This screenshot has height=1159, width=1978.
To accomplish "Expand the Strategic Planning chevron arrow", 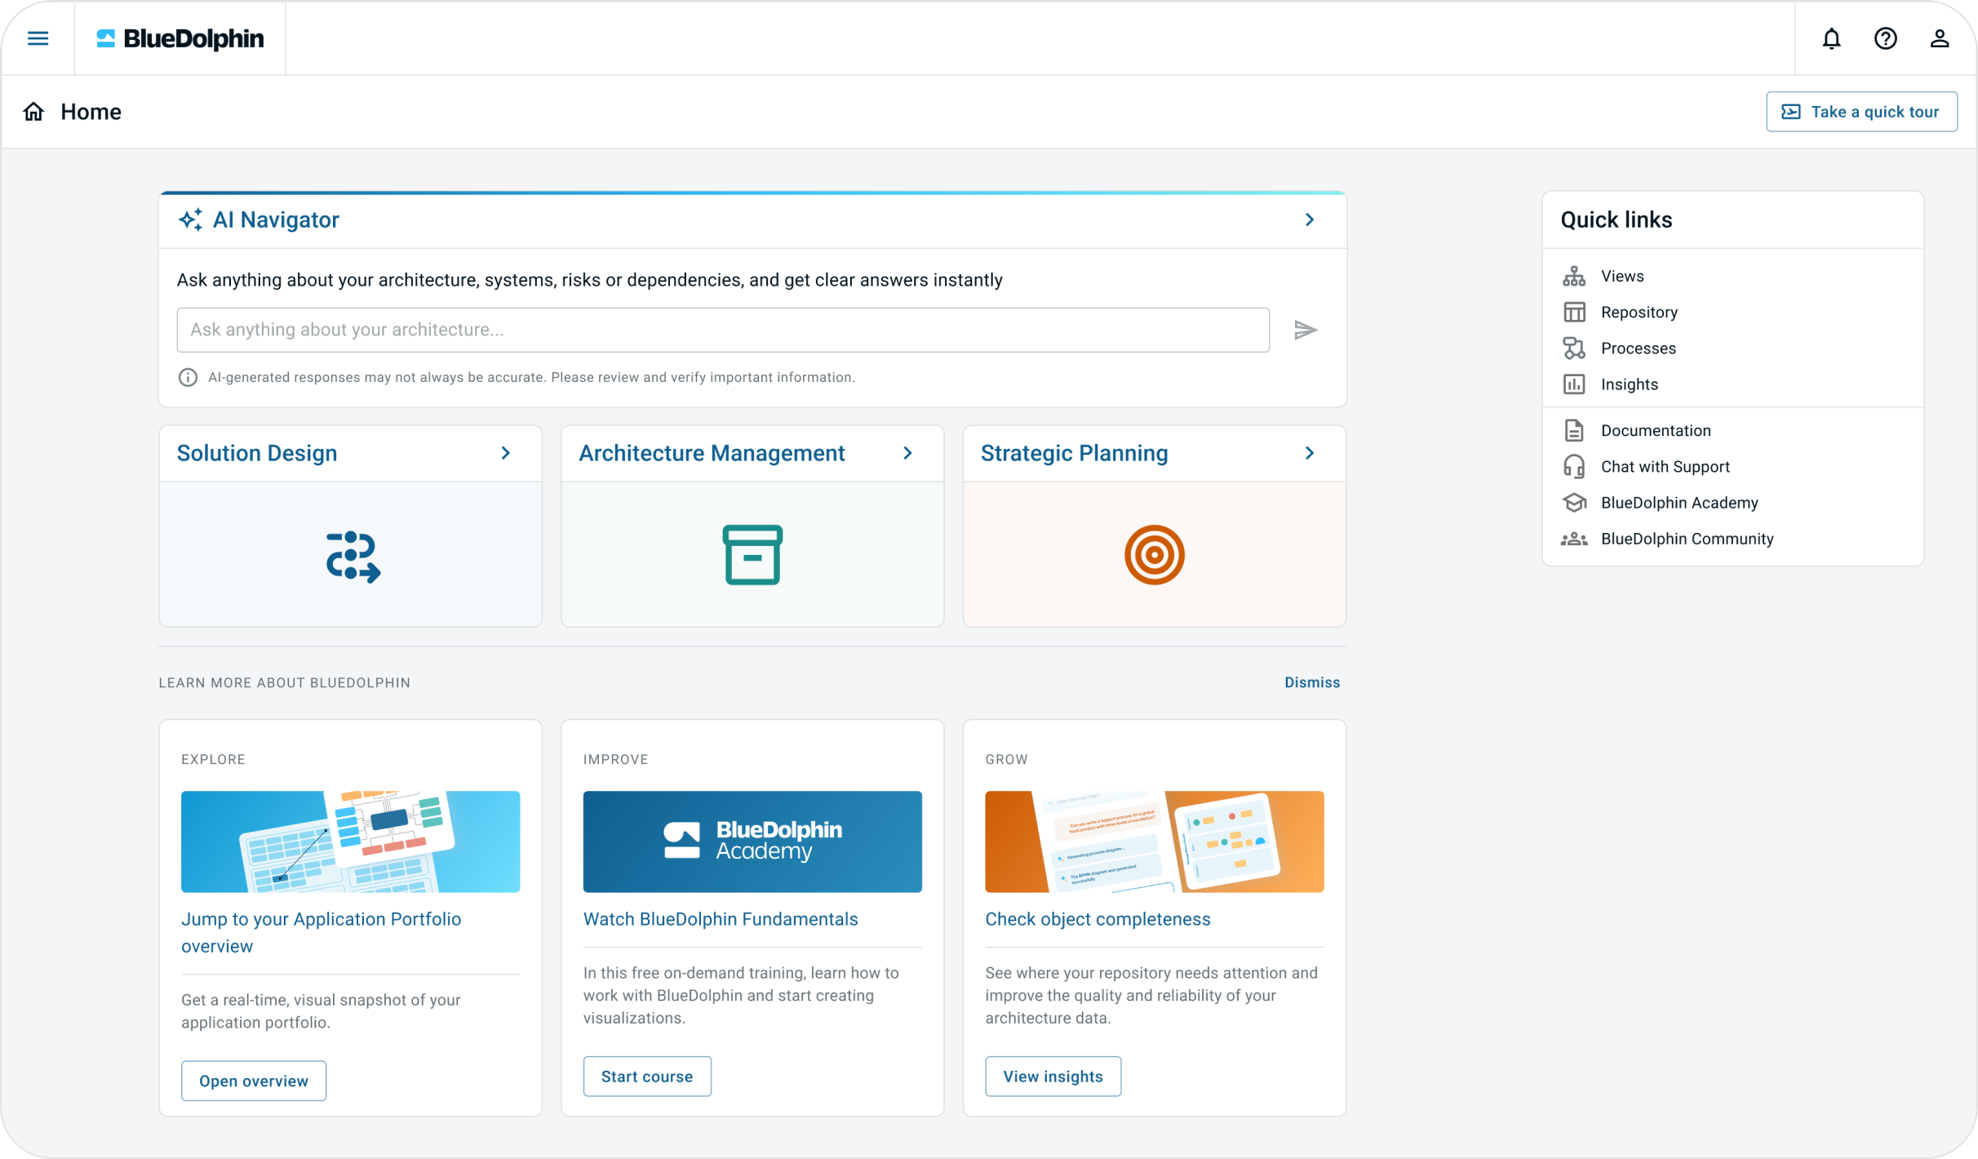I will click(x=1309, y=453).
